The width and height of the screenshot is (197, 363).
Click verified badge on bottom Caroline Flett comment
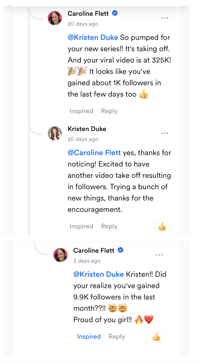pos(120,250)
